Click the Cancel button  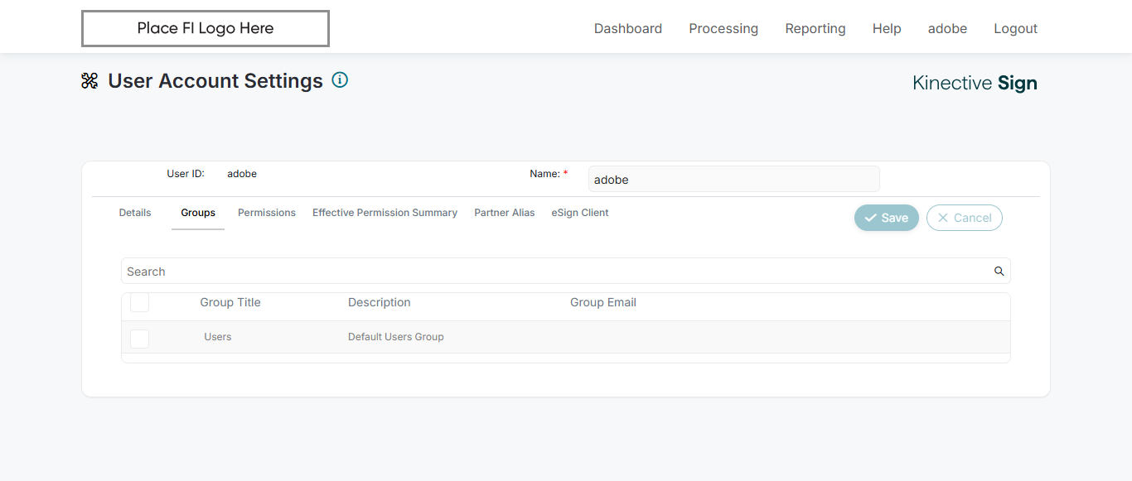[965, 218]
